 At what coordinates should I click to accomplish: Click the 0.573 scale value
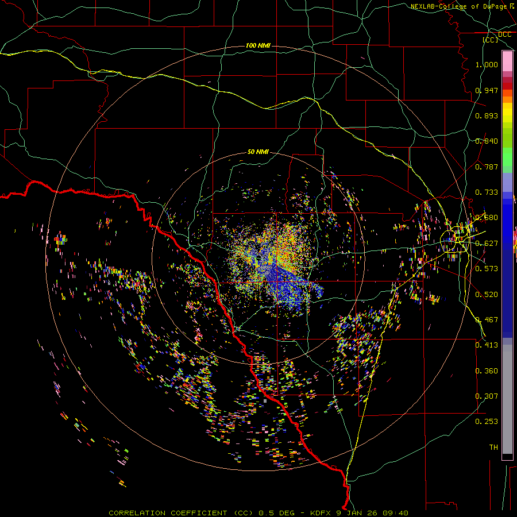click(487, 269)
